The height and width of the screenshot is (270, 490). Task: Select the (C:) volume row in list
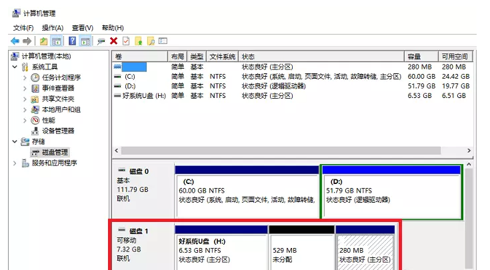click(293, 77)
